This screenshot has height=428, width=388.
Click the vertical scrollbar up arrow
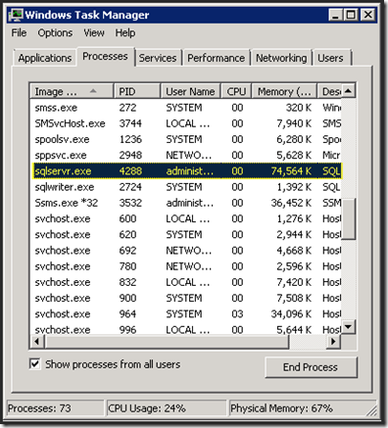click(349, 90)
